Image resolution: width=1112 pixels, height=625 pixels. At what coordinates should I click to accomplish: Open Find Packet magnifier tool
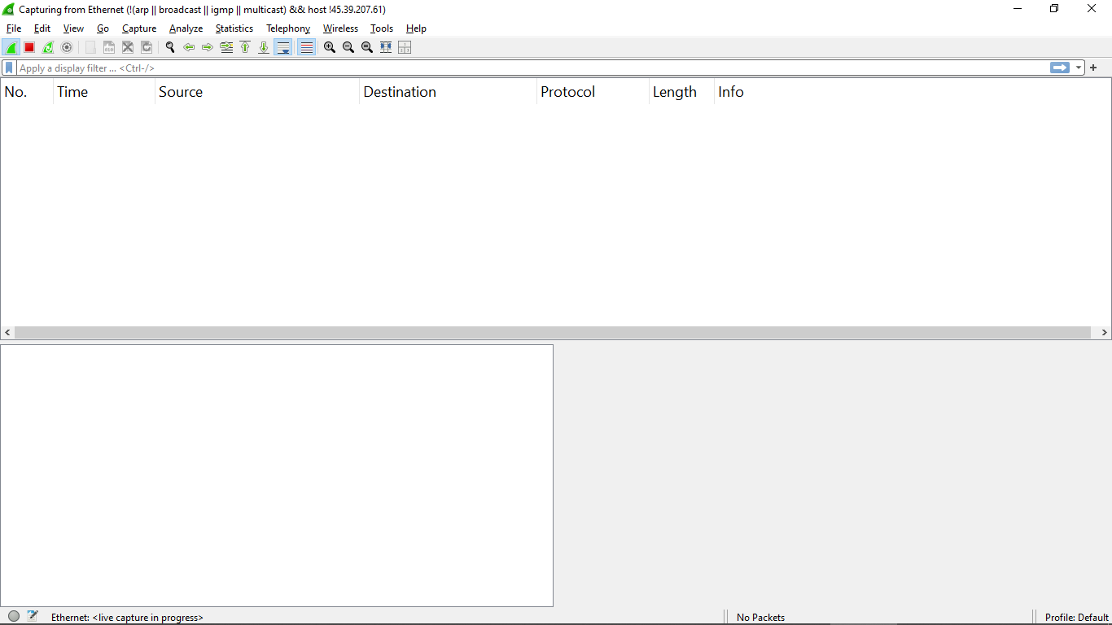point(170,47)
